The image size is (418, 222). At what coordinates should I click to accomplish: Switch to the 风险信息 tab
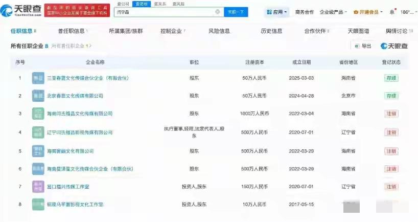pyautogui.click(x=219, y=31)
